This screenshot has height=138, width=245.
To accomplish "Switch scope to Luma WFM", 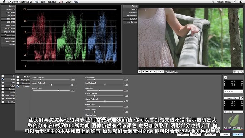I will 8,13.
